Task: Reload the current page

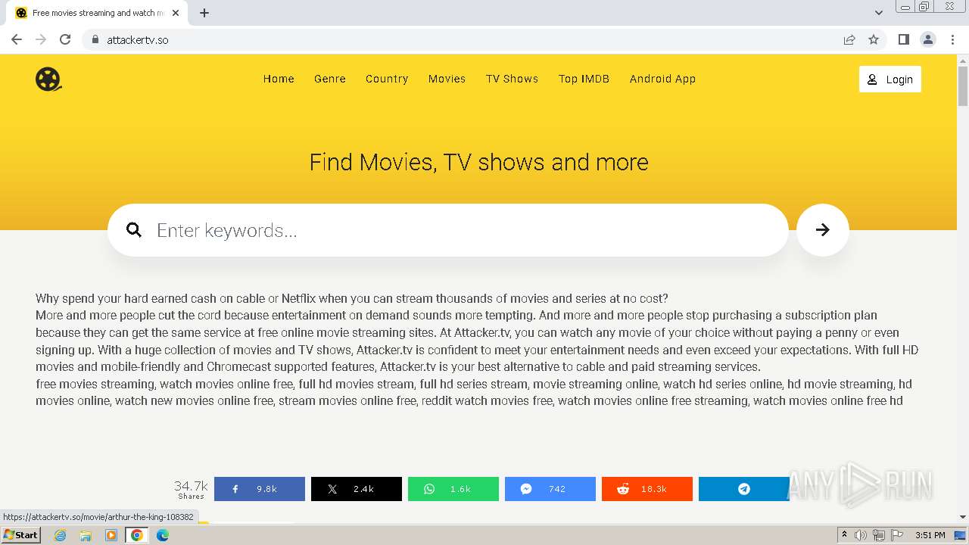Action: pyautogui.click(x=65, y=39)
